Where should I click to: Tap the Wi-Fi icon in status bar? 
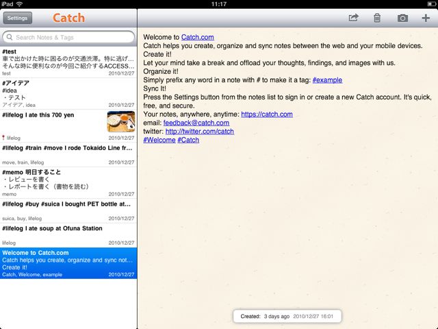(x=20, y=4)
